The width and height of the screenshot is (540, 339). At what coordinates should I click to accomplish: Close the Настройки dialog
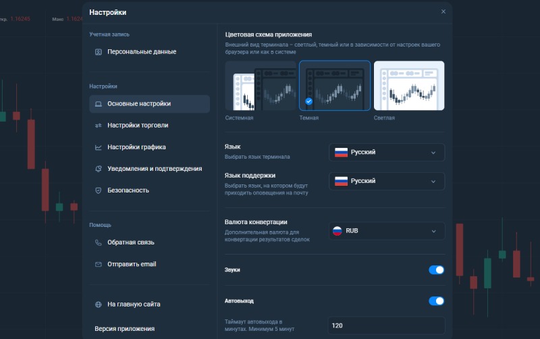pos(443,11)
